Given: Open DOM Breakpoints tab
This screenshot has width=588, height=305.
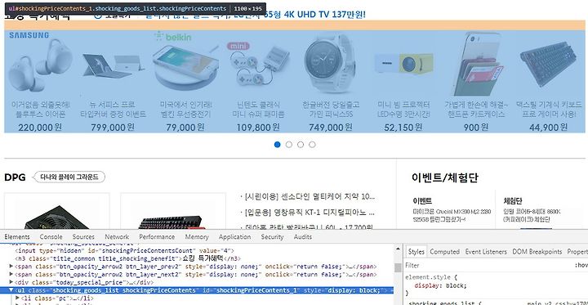Looking at the screenshot, I should tap(537, 252).
